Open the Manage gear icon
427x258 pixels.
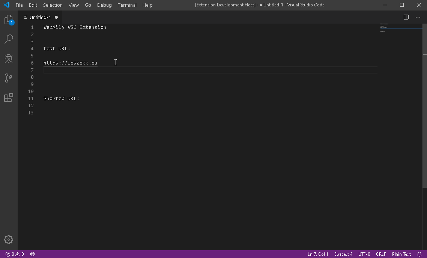pos(9,240)
